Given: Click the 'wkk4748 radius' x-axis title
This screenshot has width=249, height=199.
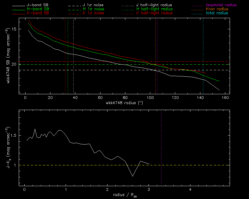Looking at the screenshot, I should 125,103.
